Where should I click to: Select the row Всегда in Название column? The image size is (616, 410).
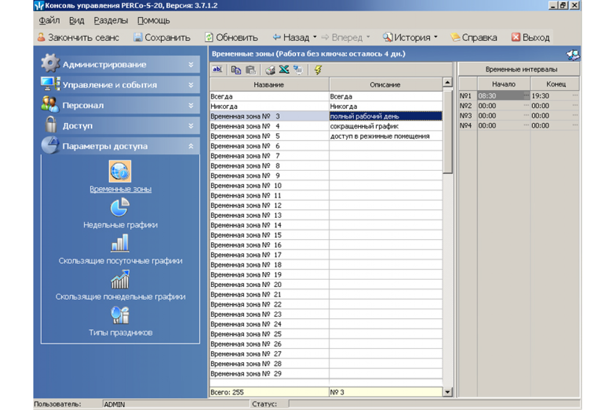point(269,96)
